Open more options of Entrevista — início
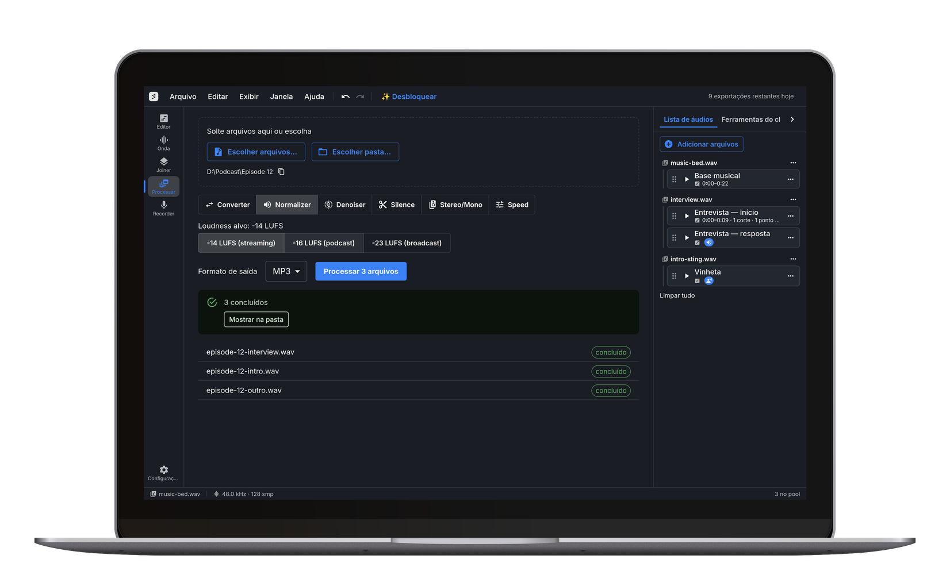 [790, 216]
